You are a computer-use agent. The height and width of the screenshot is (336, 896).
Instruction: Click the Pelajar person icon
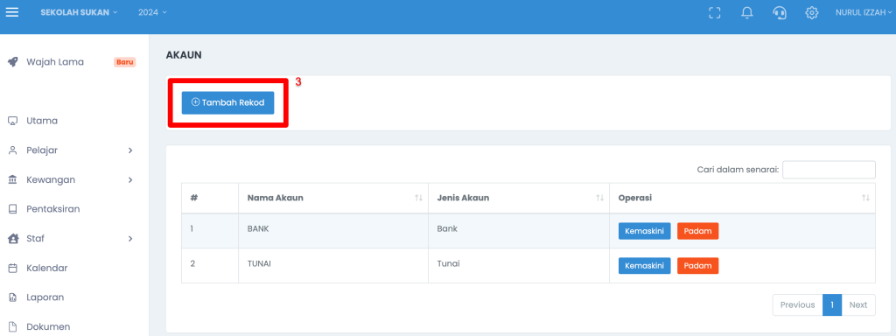(12, 150)
